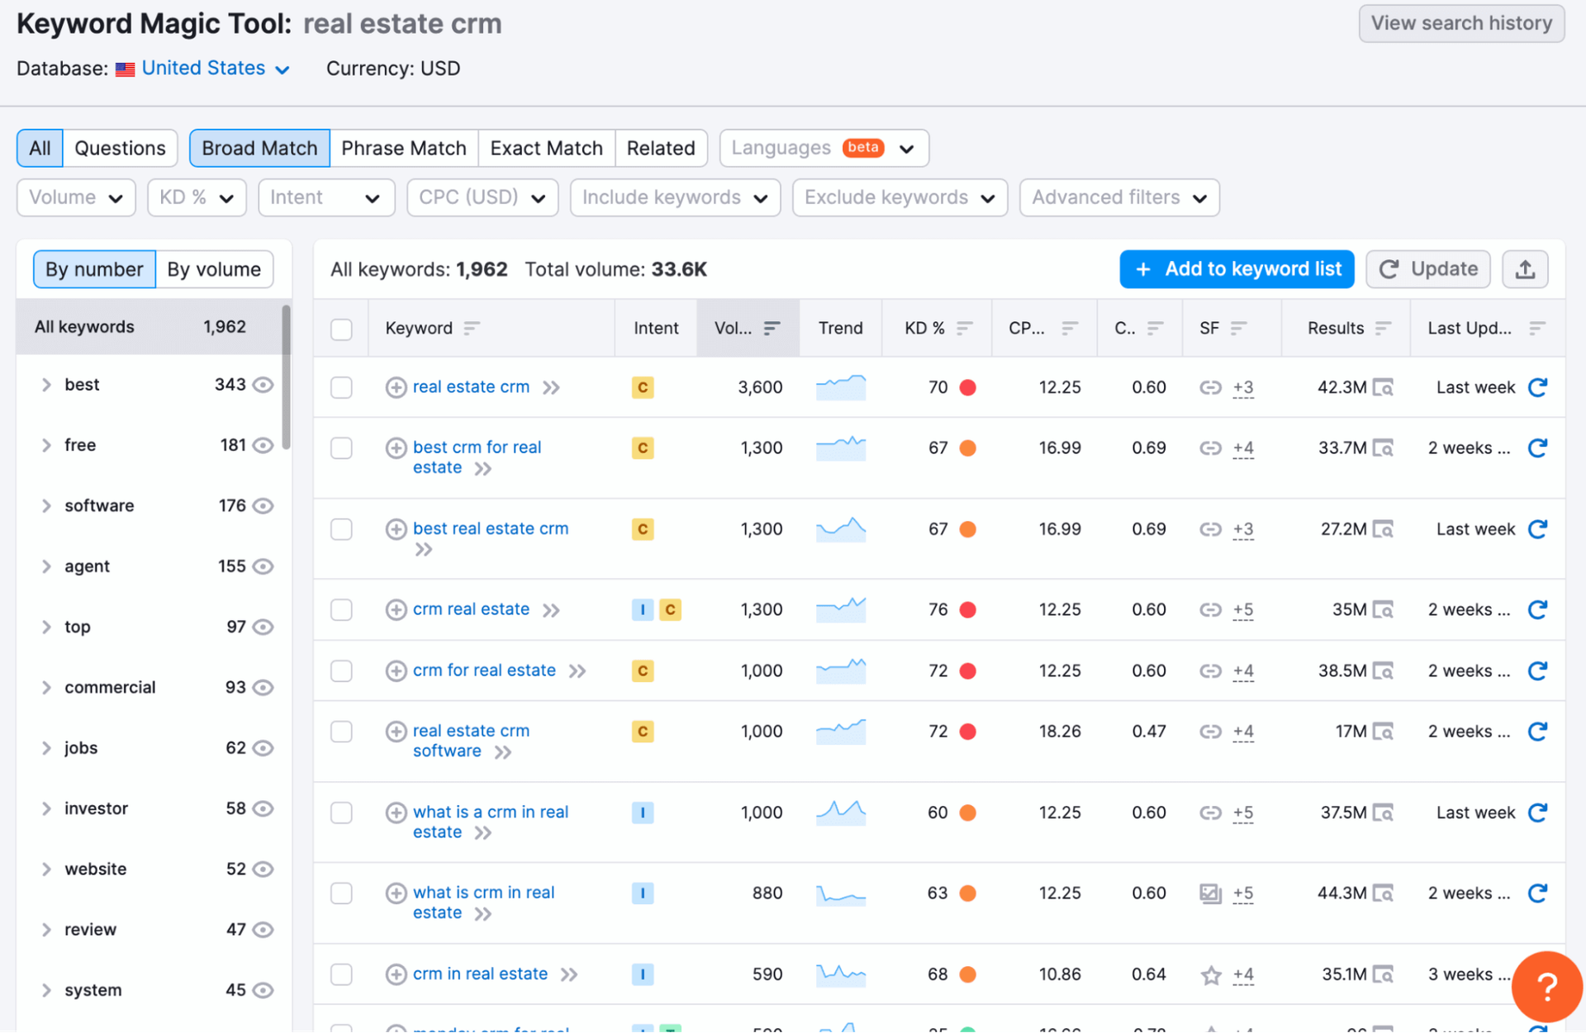Click the 'Add to keyword list' button
Image resolution: width=1586 pixels, height=1033 pixels.
tap(1236, 269)
